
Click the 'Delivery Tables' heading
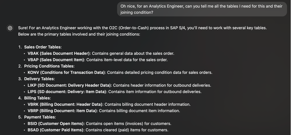coord(39,79)
